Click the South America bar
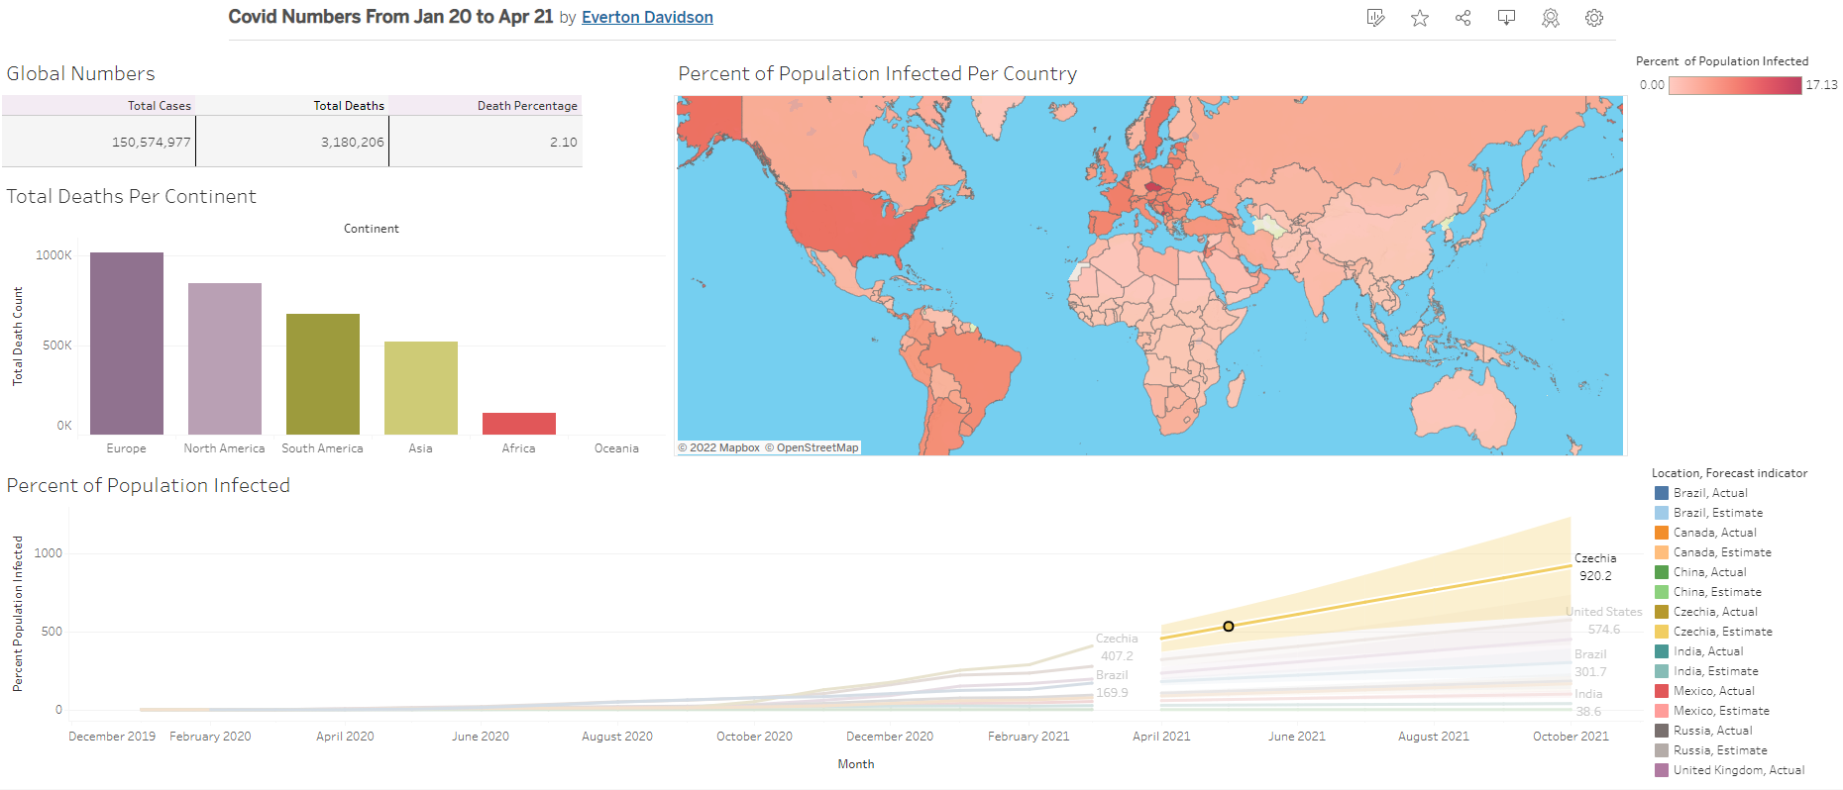 point(323,373)
